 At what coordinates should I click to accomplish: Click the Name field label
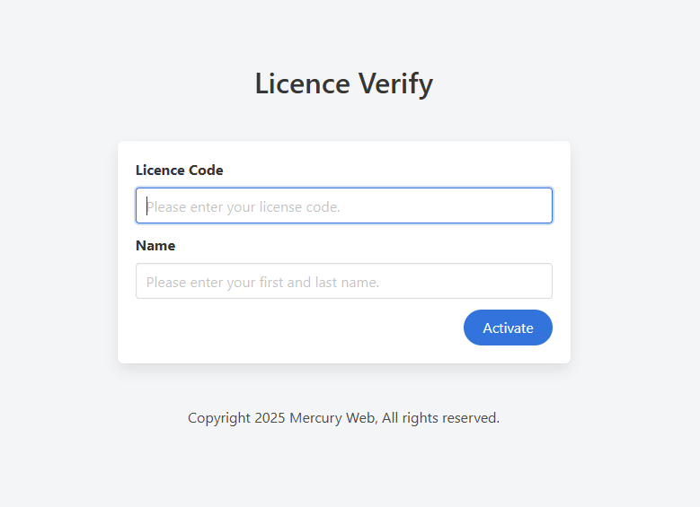click(x=155, y=246)
